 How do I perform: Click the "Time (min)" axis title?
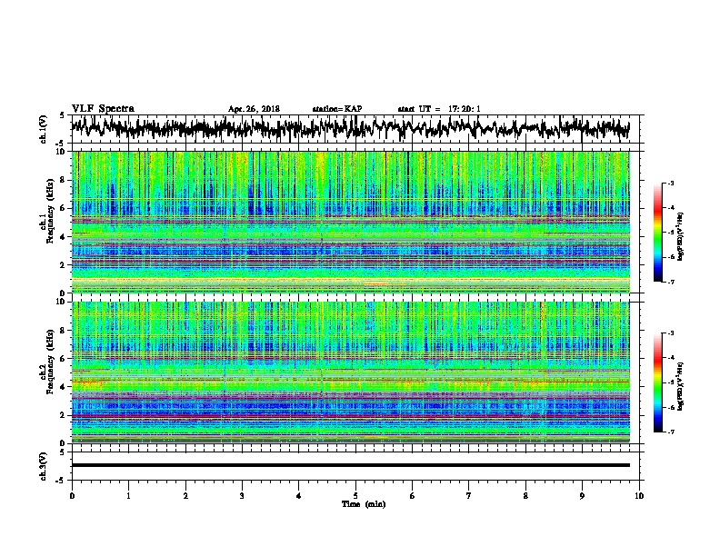pos(364,504)
